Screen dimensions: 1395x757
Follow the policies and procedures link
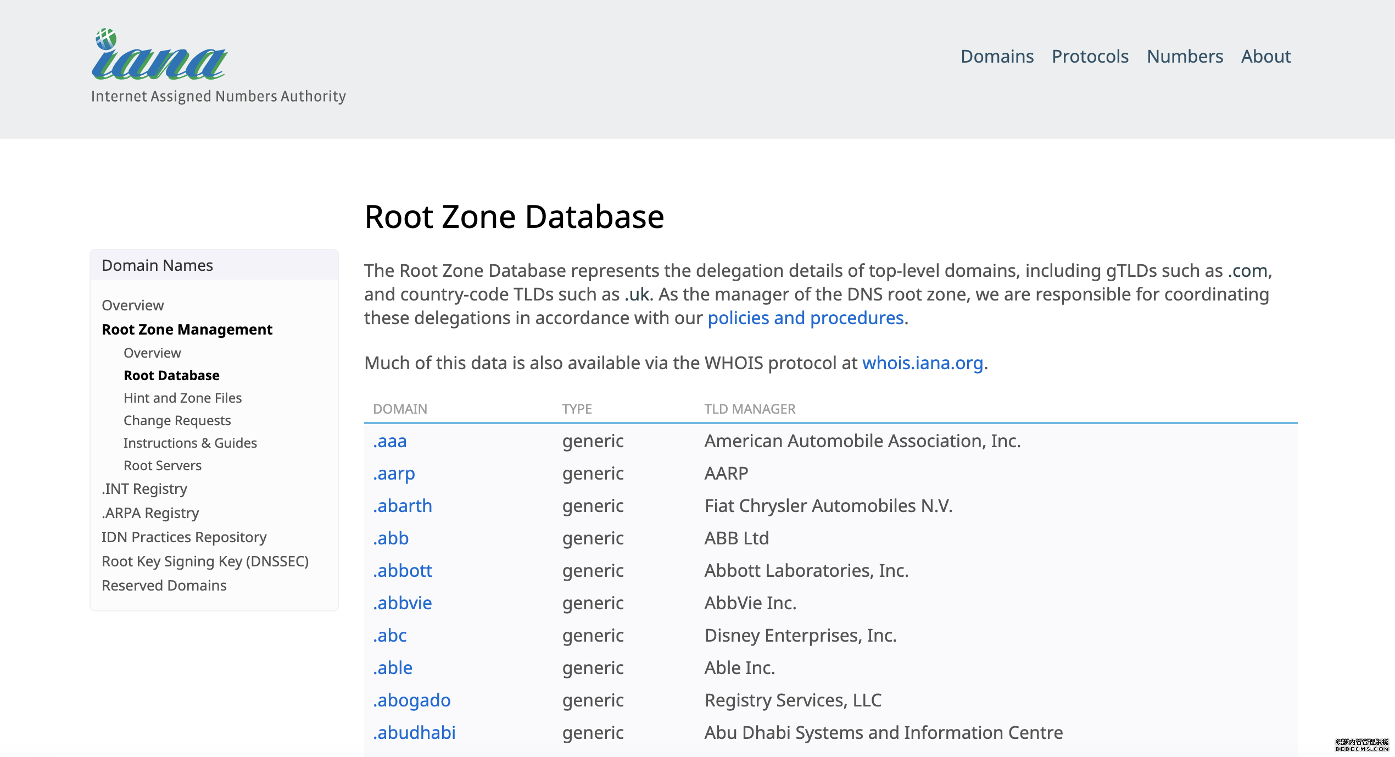coord(805,318)
